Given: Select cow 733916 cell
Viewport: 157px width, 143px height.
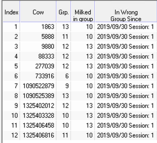Looking at the screenshot, I should (38, 76).
